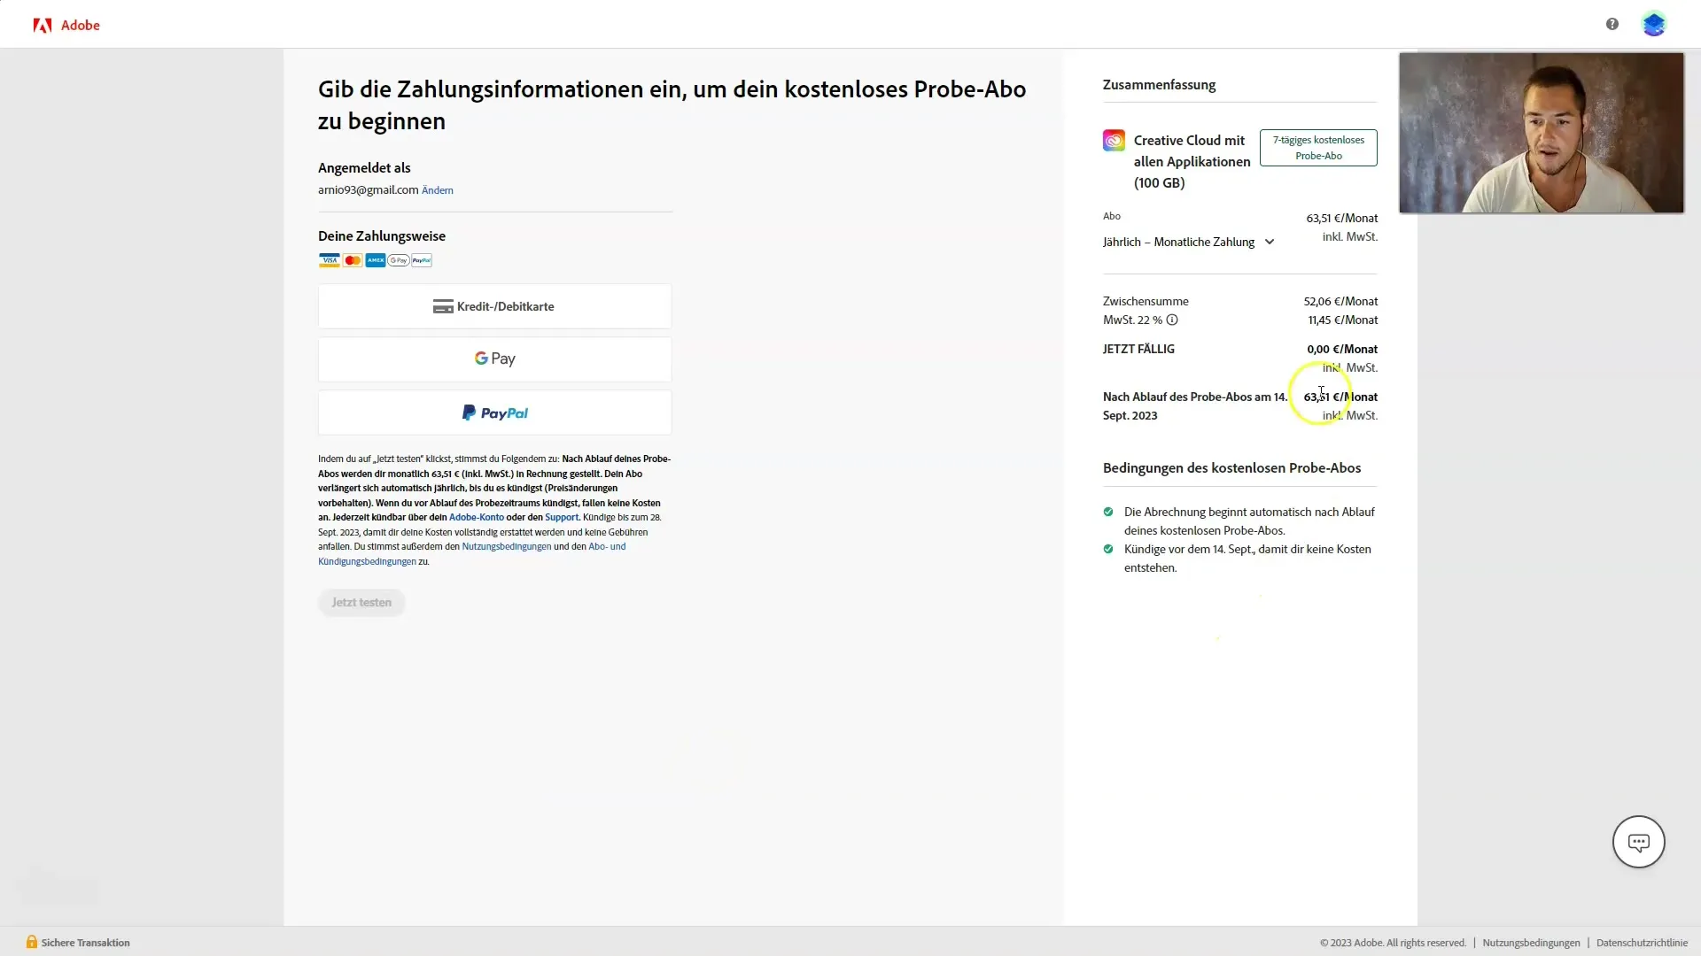Open the Adobe-Konto link

[477, 517]
